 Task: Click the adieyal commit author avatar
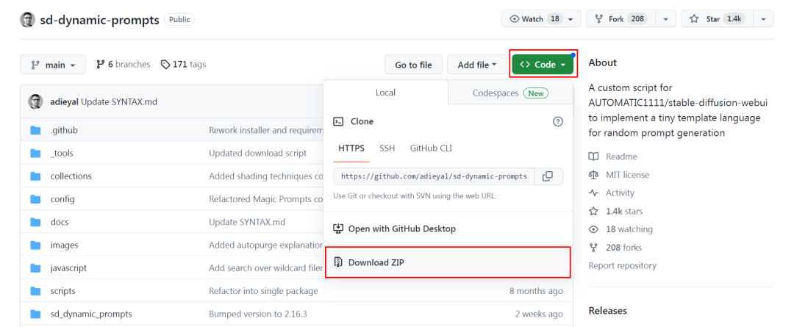point(35,101)
